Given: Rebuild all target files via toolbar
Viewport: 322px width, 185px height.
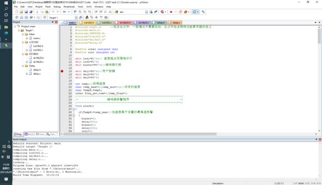Looking at the screenshot, I should [26, 17].
